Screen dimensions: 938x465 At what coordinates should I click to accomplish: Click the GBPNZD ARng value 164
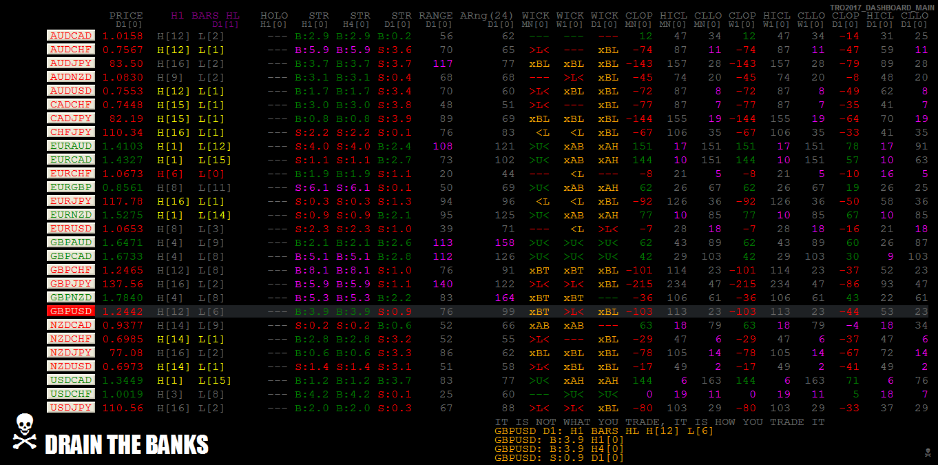(505, 298)
